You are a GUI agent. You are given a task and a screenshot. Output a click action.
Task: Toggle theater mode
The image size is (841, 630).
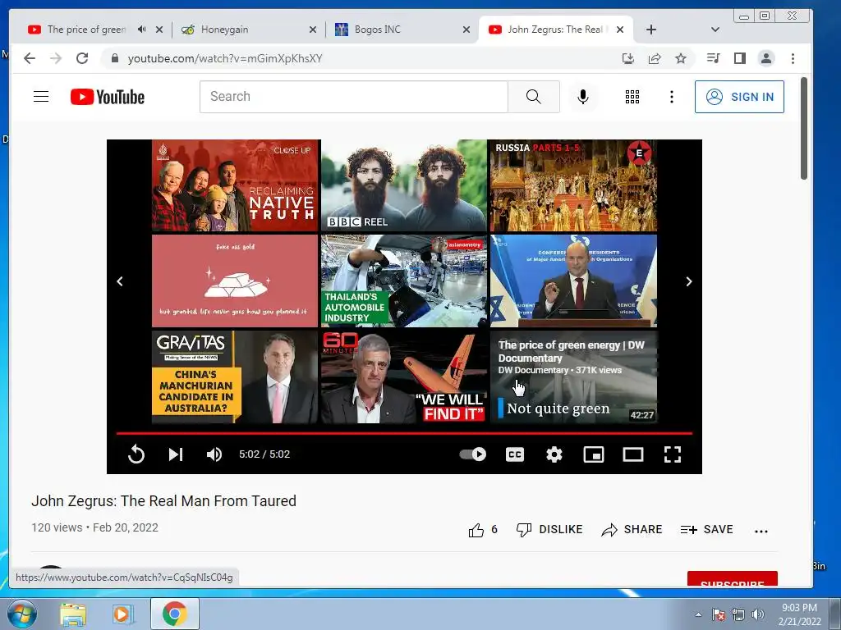tap(633, 454)
